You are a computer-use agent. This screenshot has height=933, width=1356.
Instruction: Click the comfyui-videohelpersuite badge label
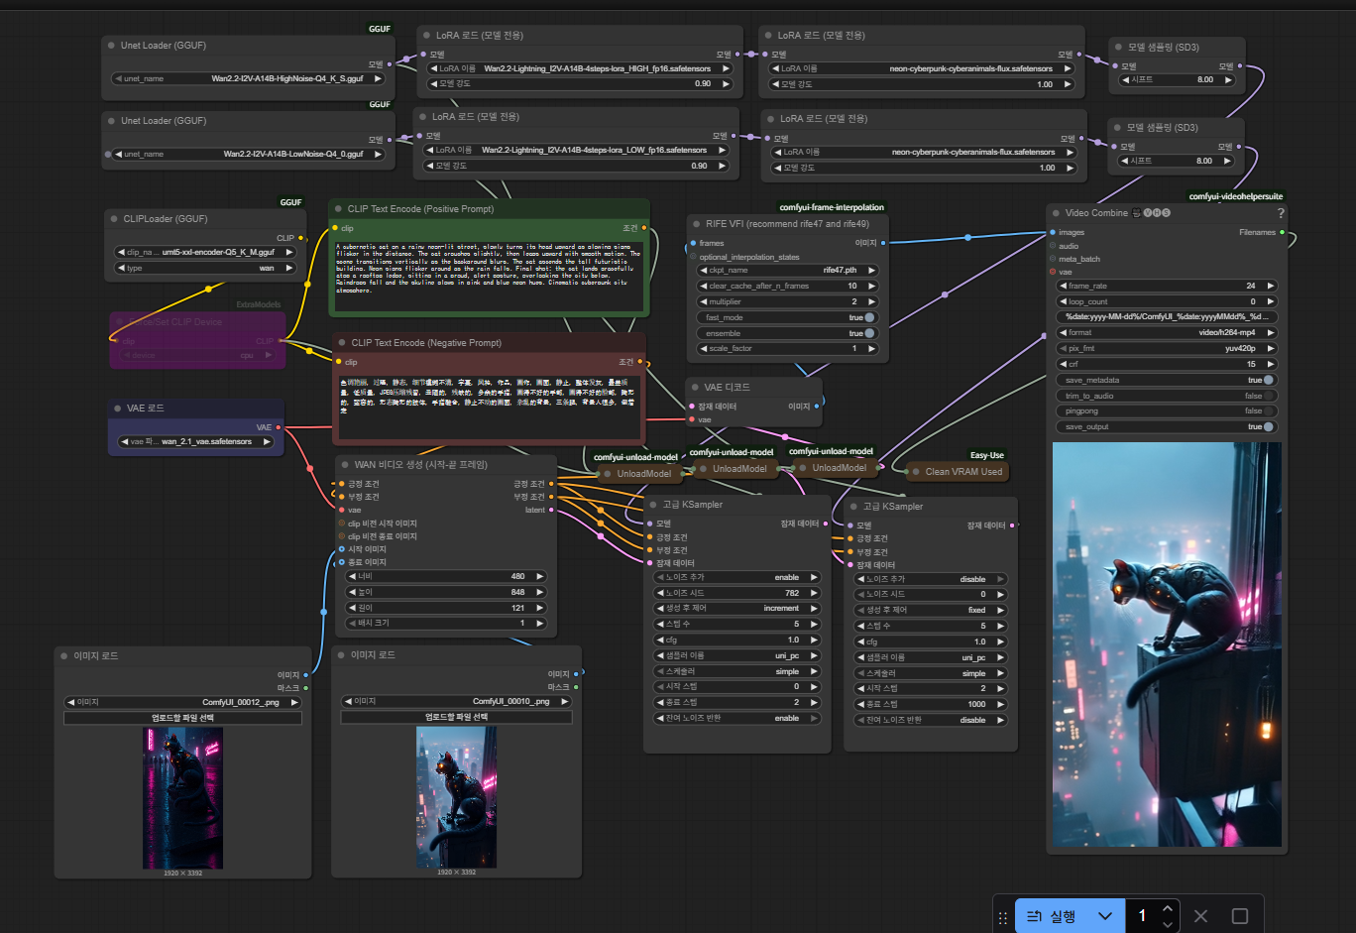pyautogui.click(x=1235, y=196)
